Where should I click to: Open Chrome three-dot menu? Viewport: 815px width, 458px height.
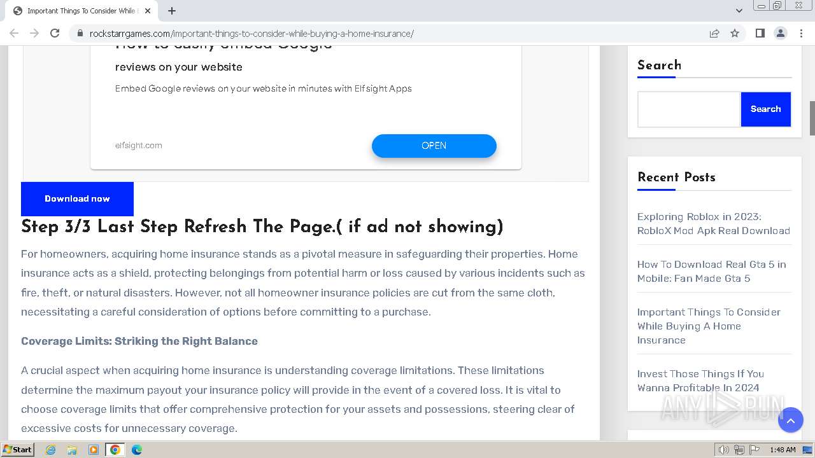pyautogui.click(x=801, y=33)
